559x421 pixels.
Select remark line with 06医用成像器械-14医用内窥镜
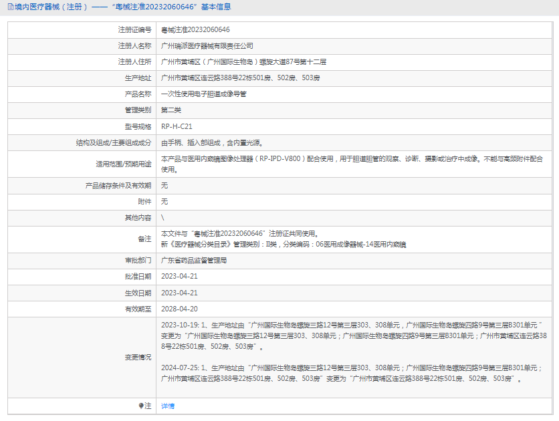(x=284, y=245)
